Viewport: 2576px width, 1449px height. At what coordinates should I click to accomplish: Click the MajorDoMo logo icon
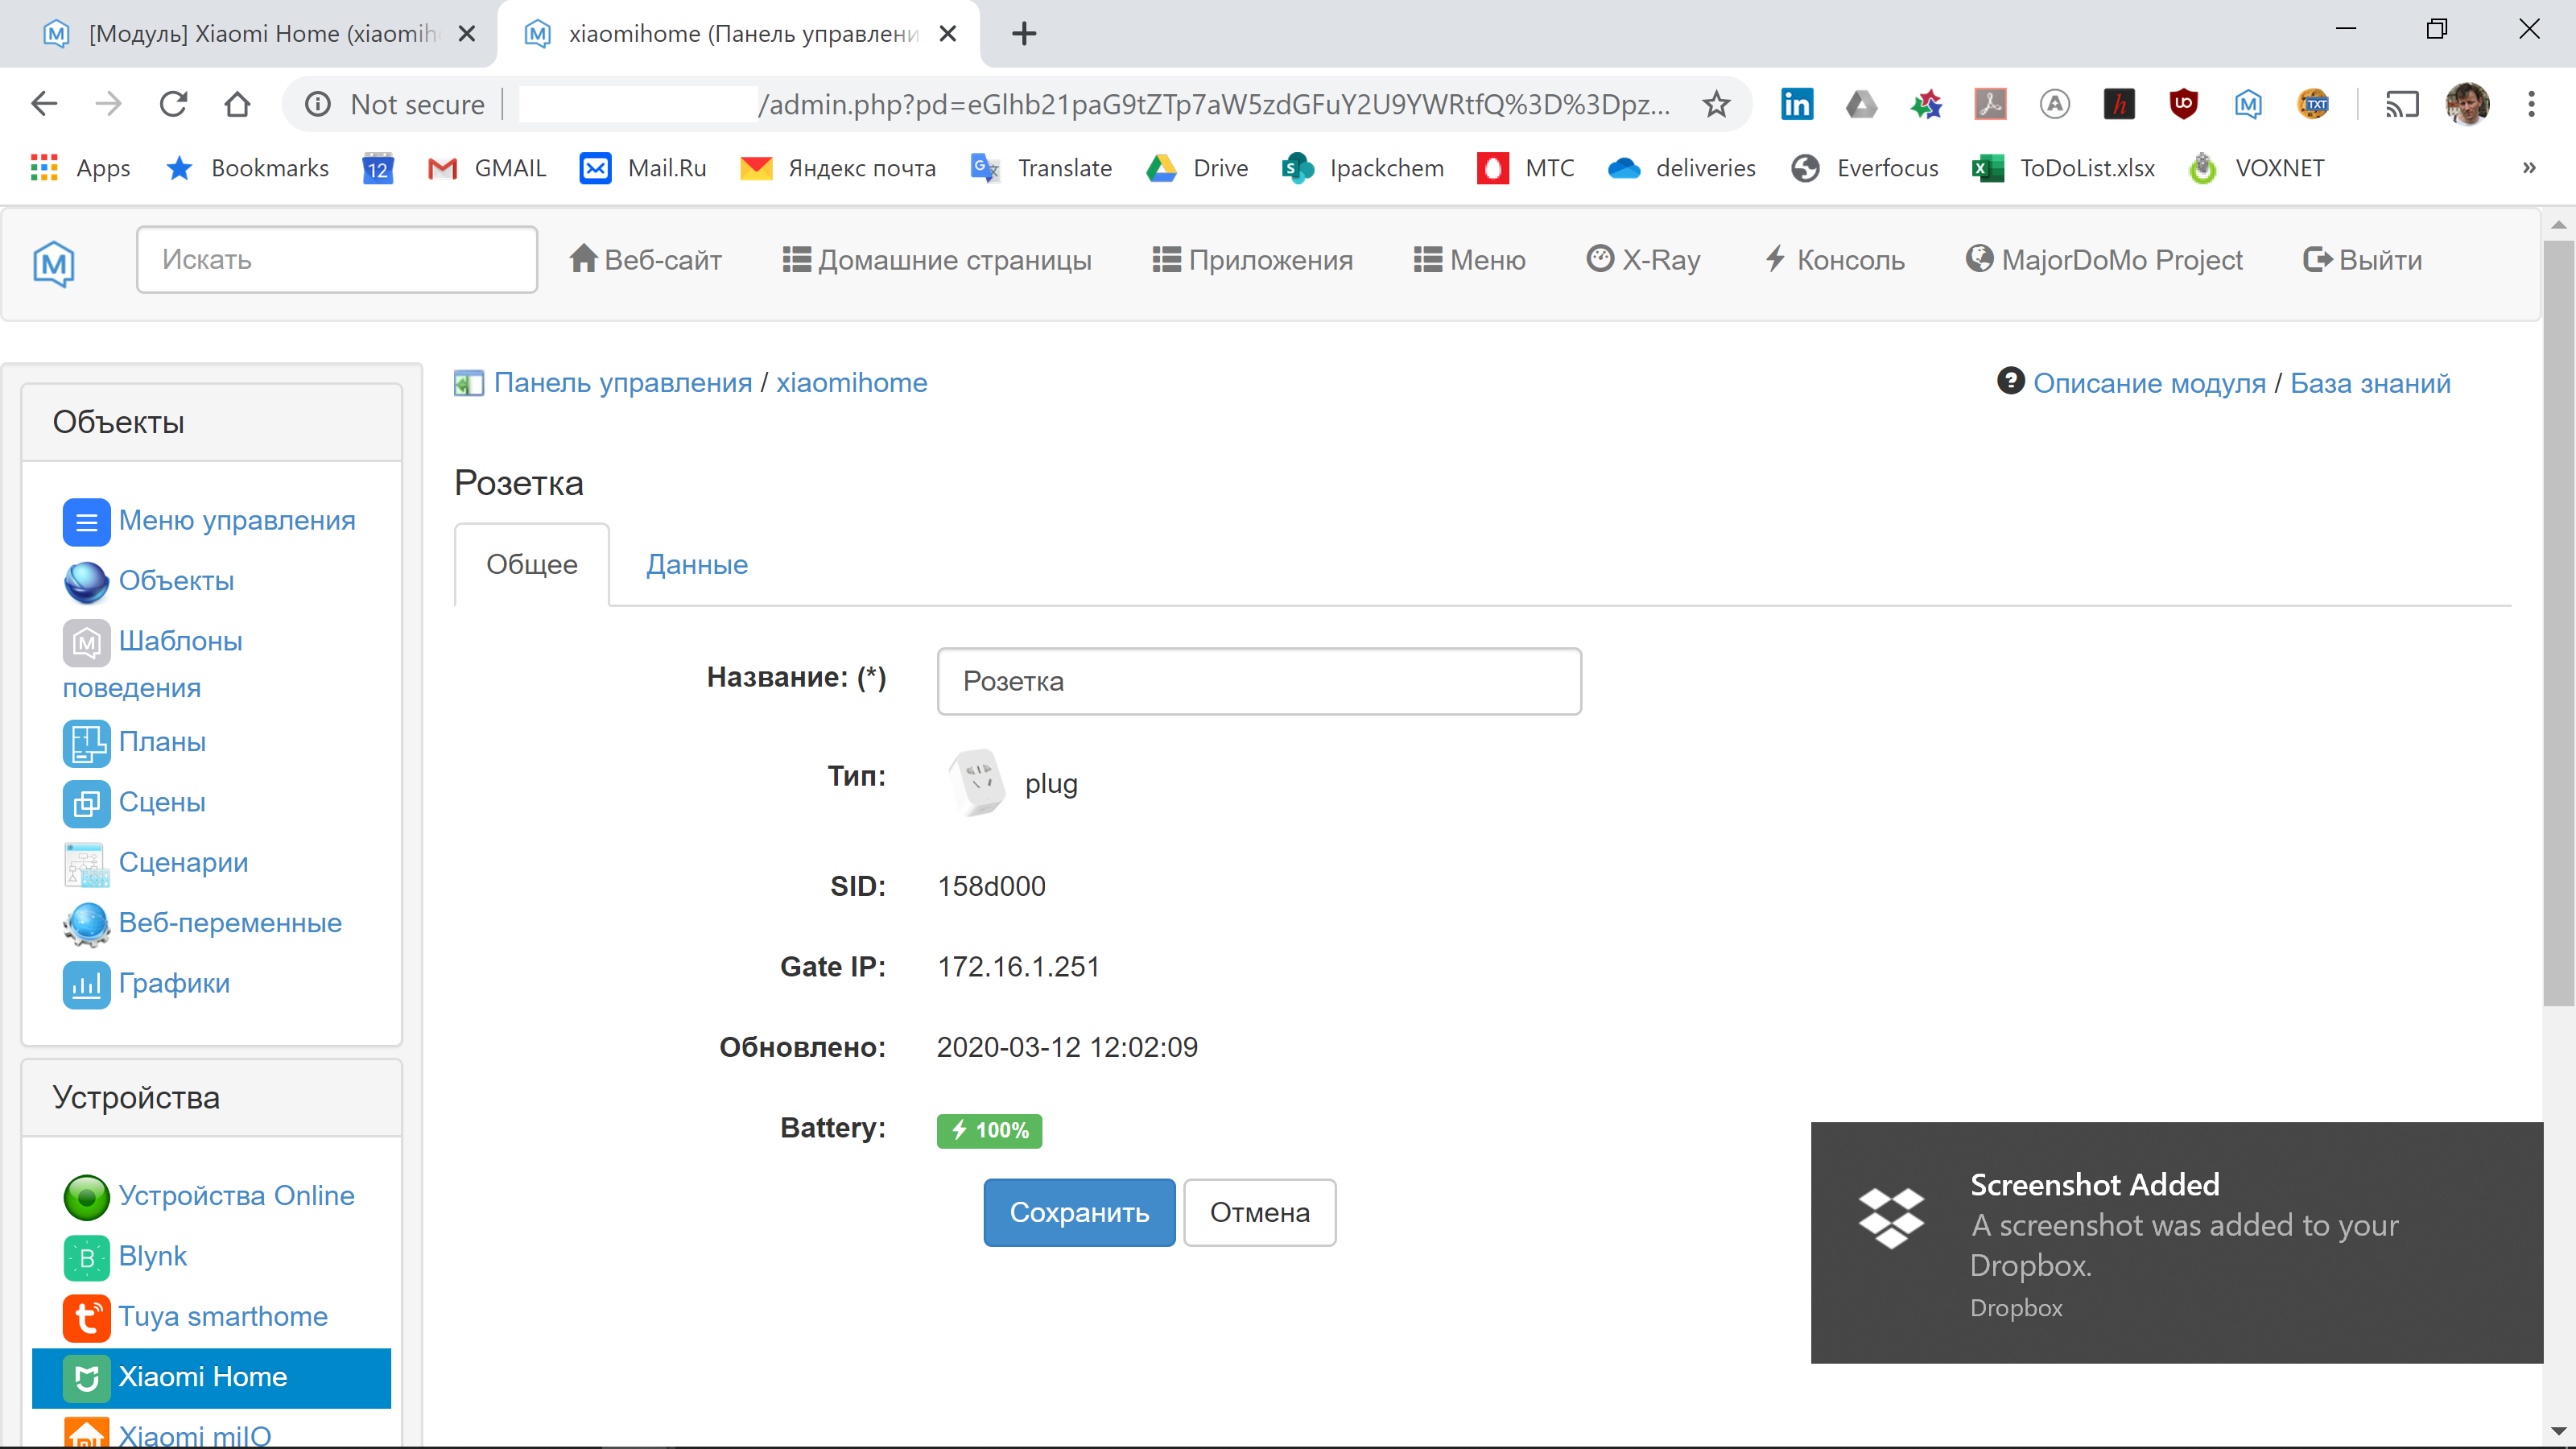click(x=54, y=263)
